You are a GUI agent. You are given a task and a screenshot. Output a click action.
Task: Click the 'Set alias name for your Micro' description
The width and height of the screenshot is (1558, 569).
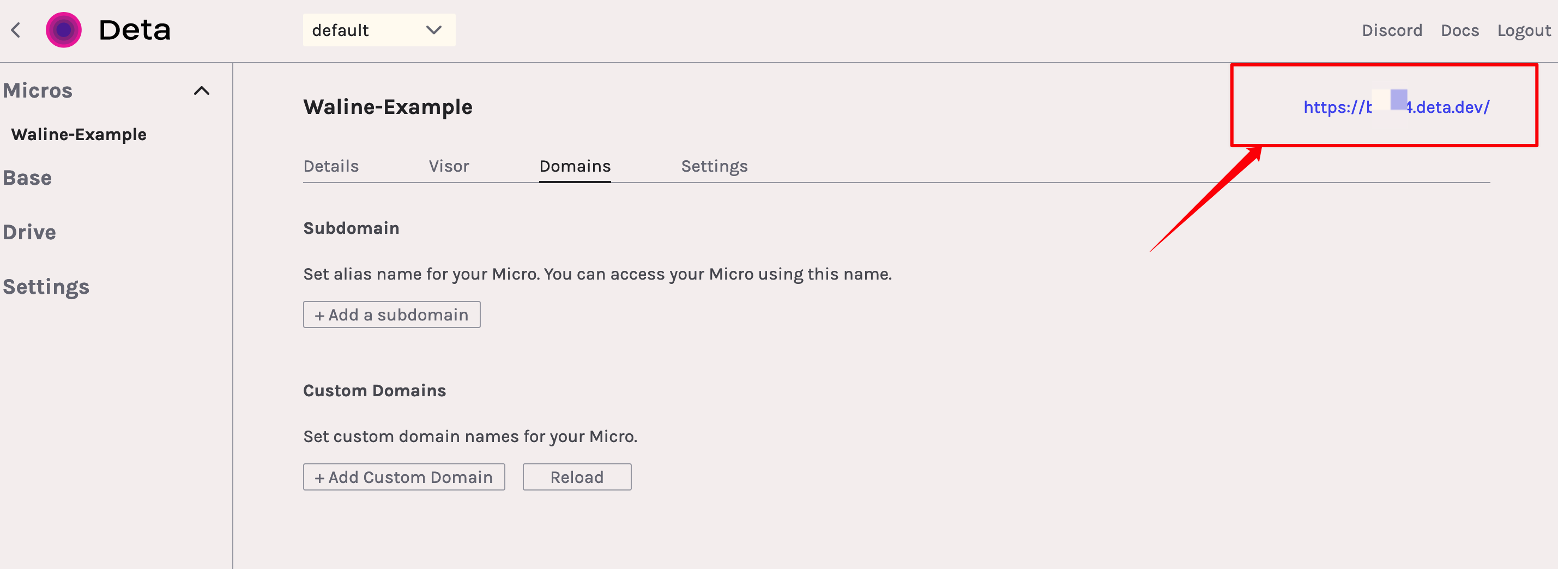coord(597,274)
